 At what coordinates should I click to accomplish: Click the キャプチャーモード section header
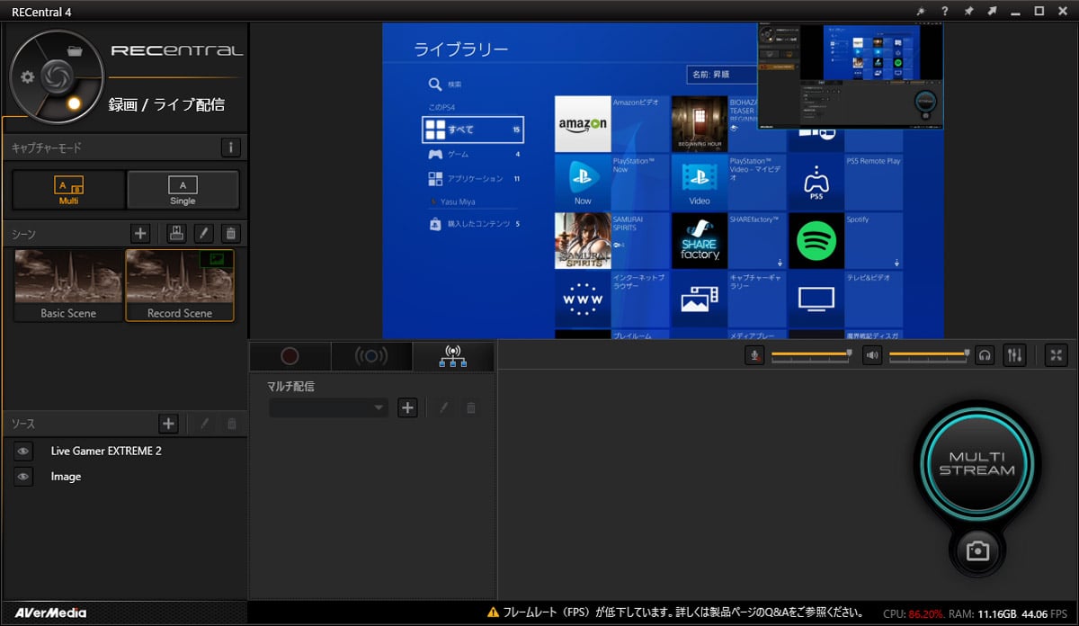46,148
